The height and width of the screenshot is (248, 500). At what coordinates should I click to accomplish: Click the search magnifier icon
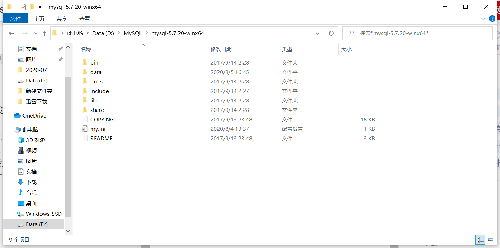pos(351,33)
